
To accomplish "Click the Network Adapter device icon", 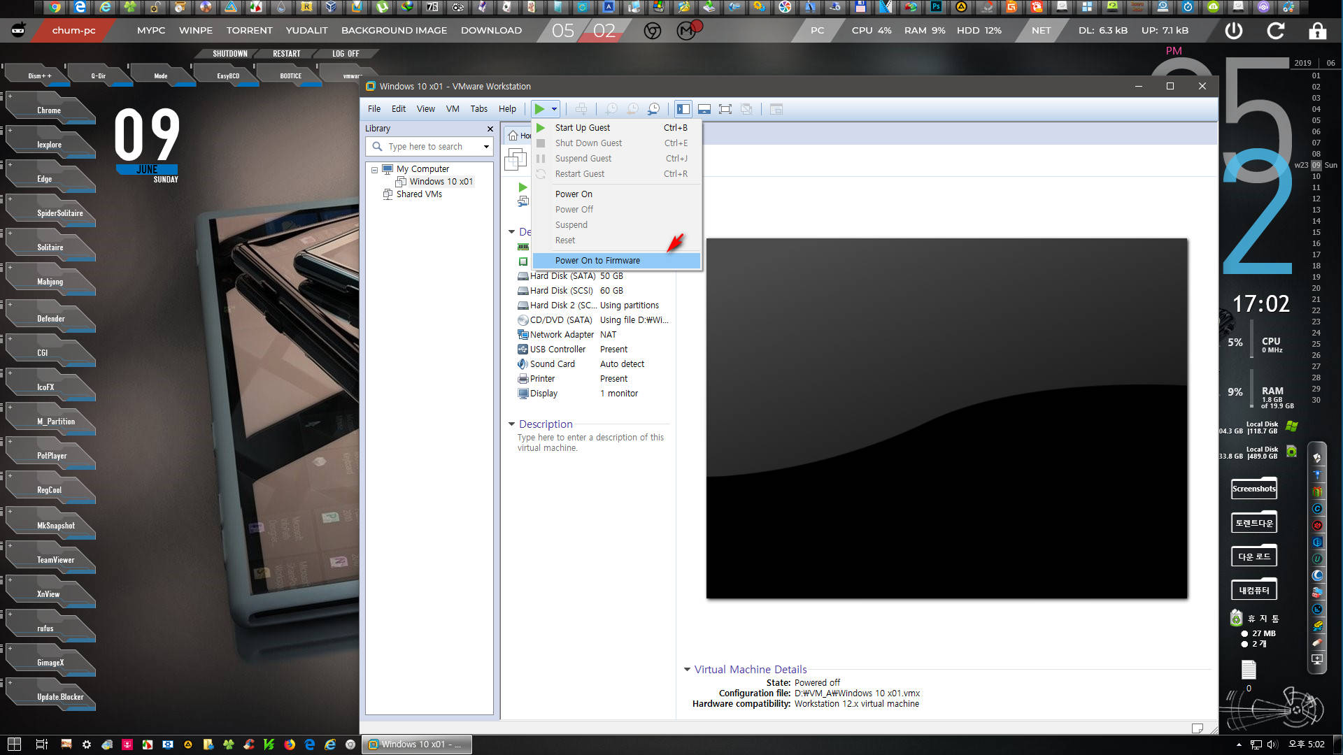I will pyautogui.click(x=523, y=335).
